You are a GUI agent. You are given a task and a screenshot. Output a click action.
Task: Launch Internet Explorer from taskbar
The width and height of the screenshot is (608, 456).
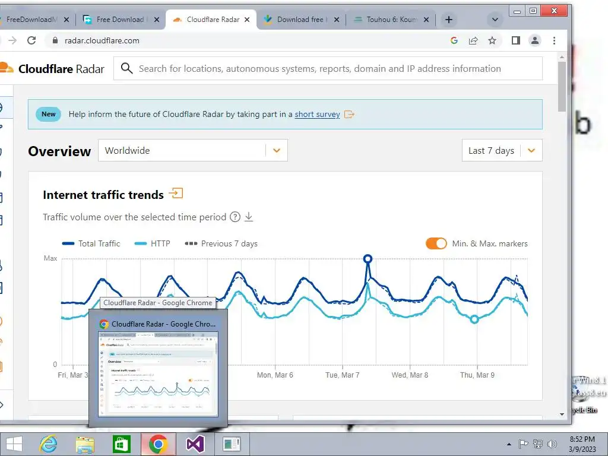[x=49, y=444]
